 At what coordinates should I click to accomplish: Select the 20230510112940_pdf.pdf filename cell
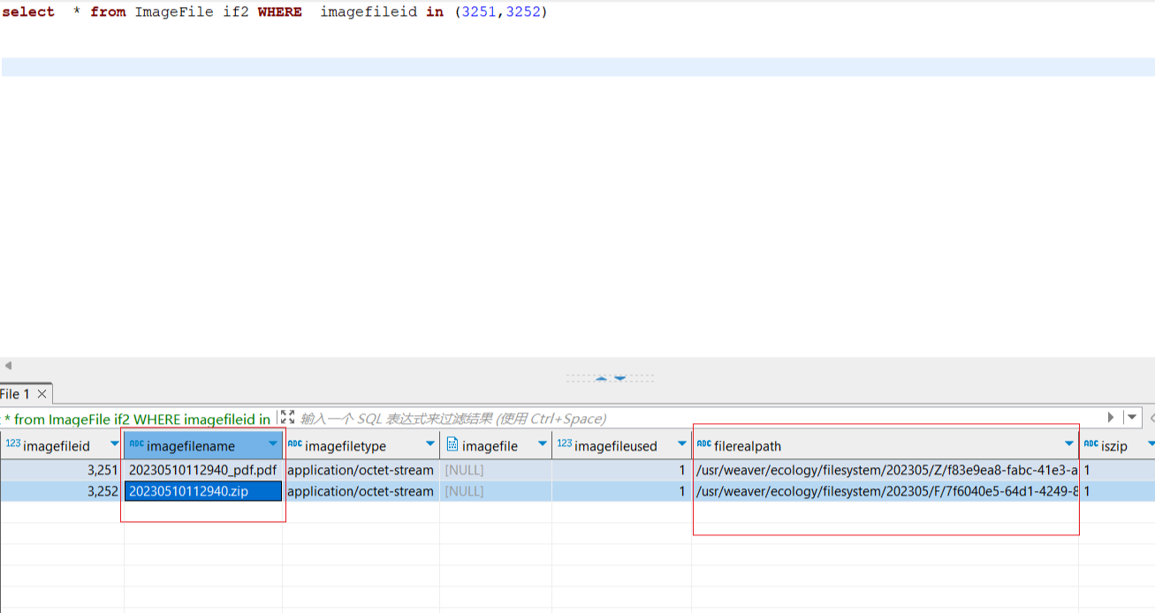pyautogui.click(x=203, y=470)
